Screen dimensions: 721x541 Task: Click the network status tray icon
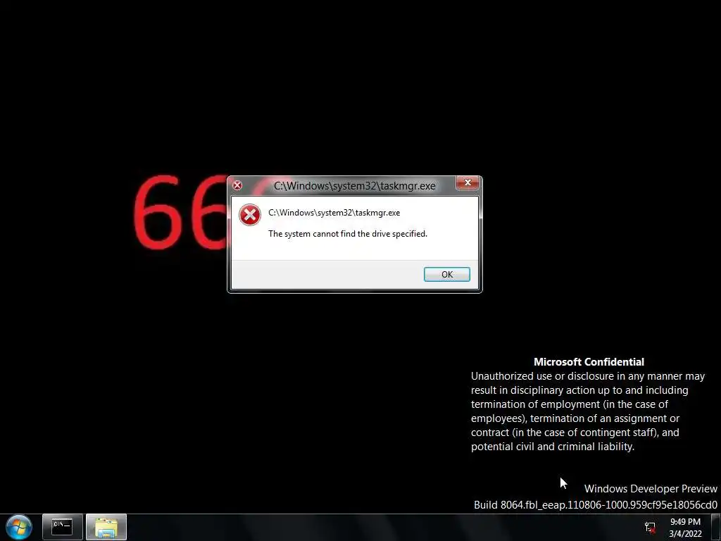(x=650, y=527)
